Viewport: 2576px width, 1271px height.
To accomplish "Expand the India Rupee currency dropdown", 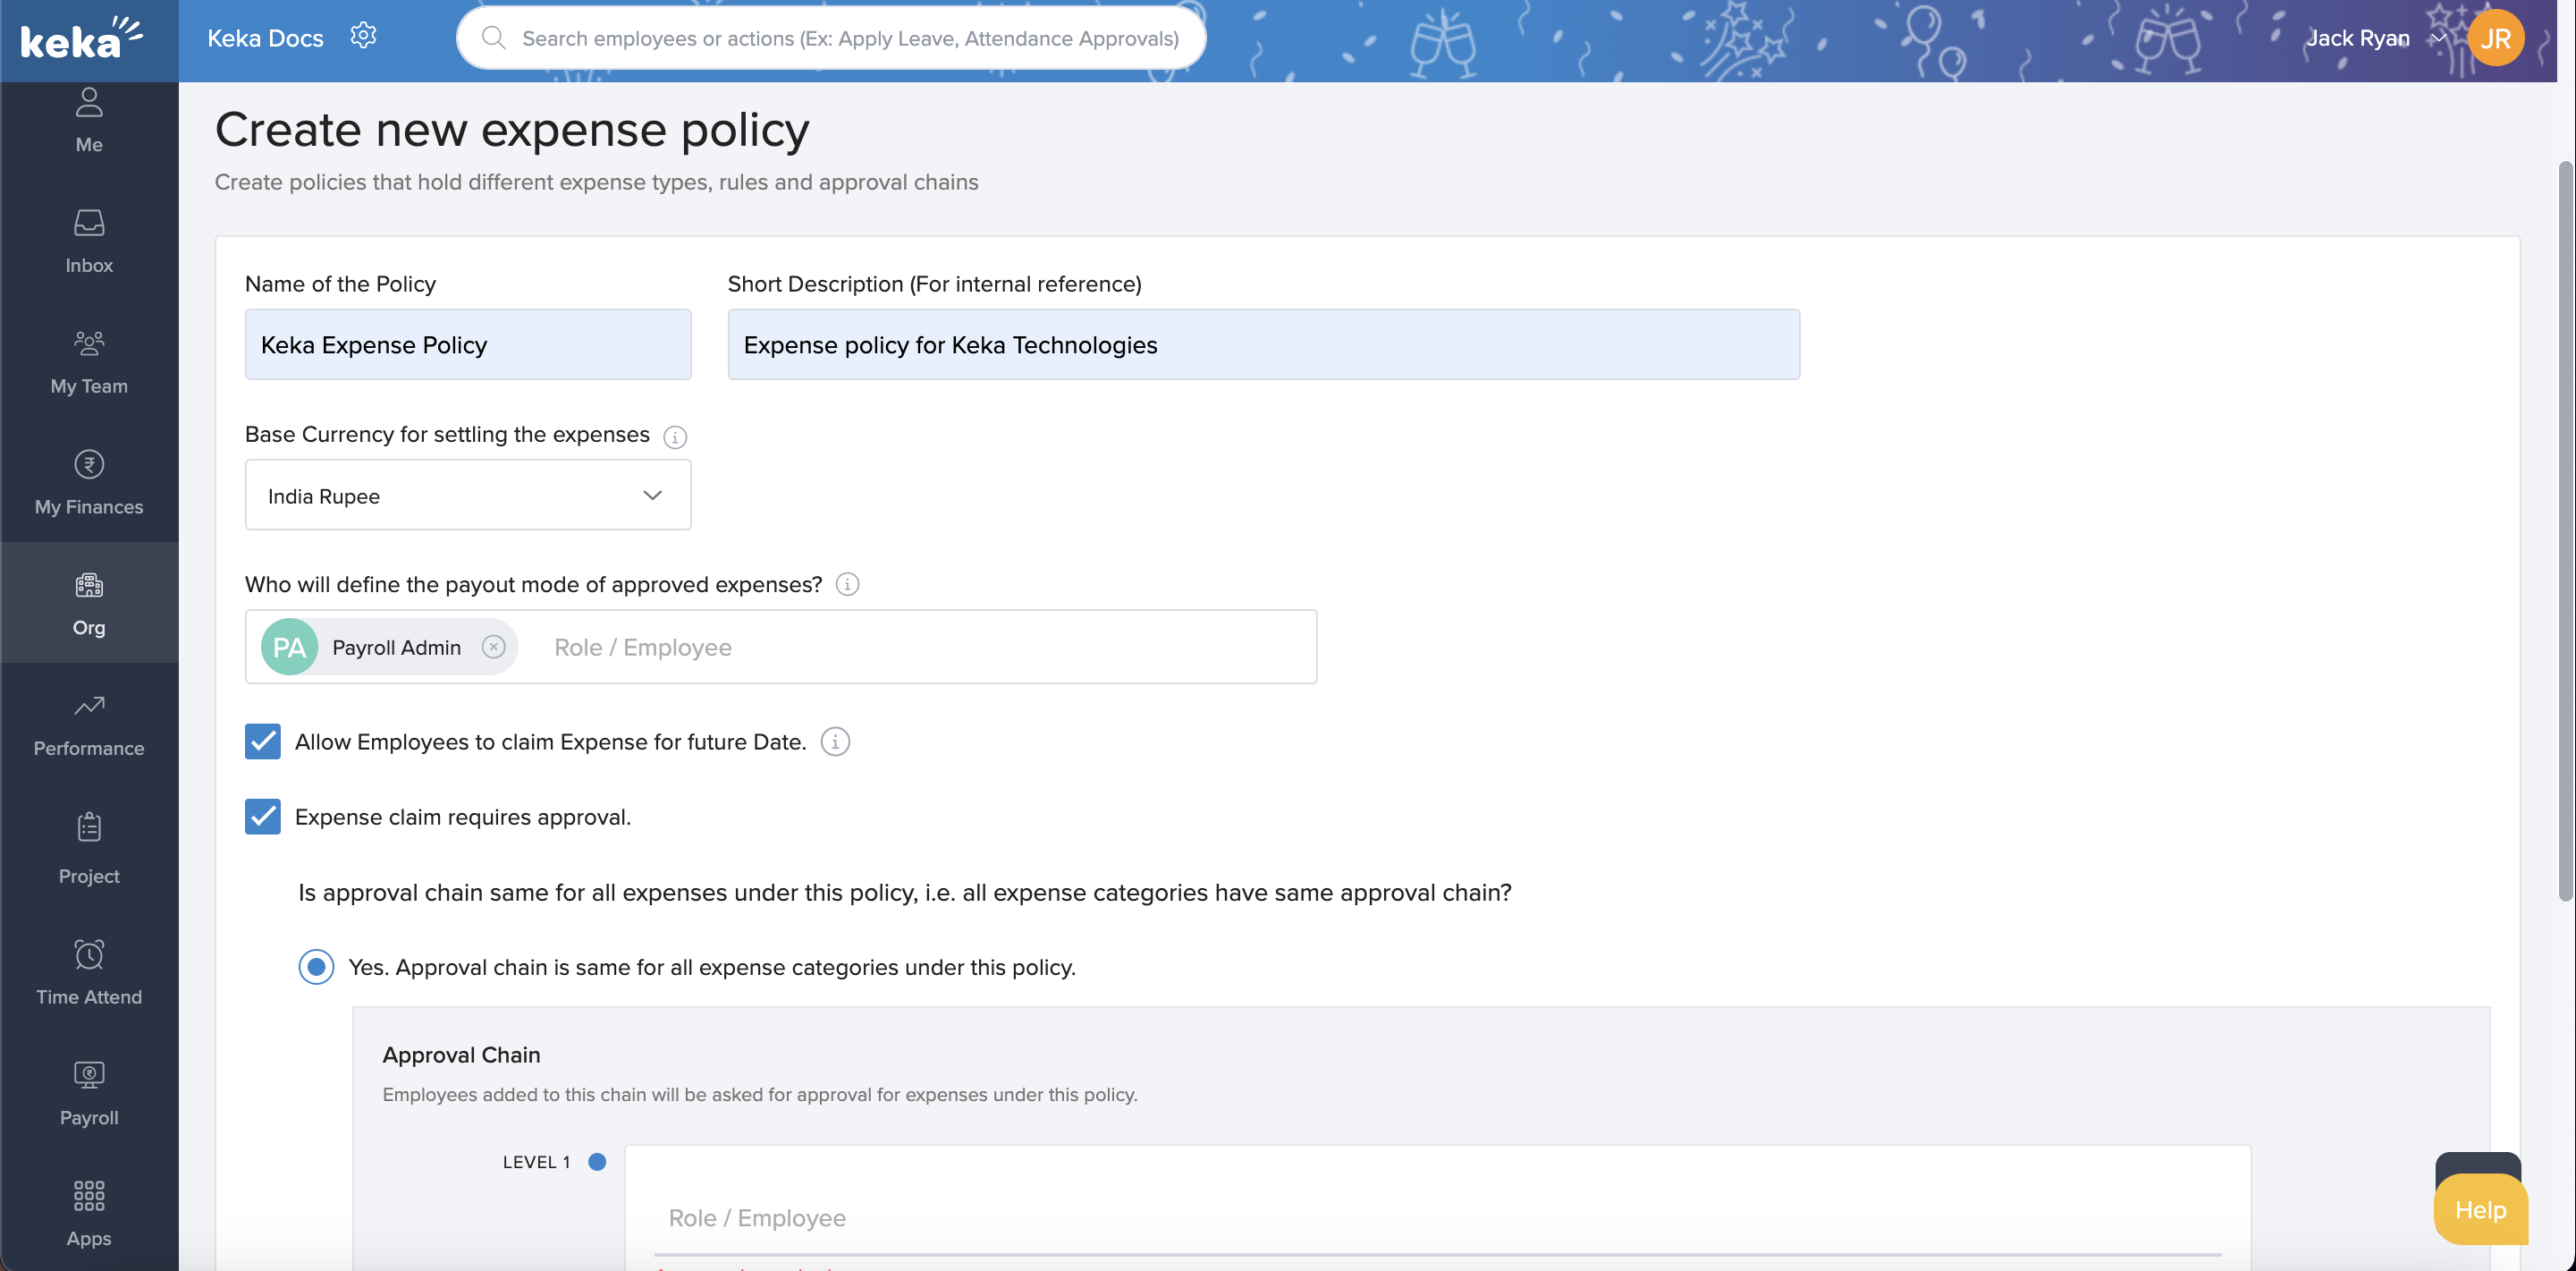I will click(x=468, y=496).
